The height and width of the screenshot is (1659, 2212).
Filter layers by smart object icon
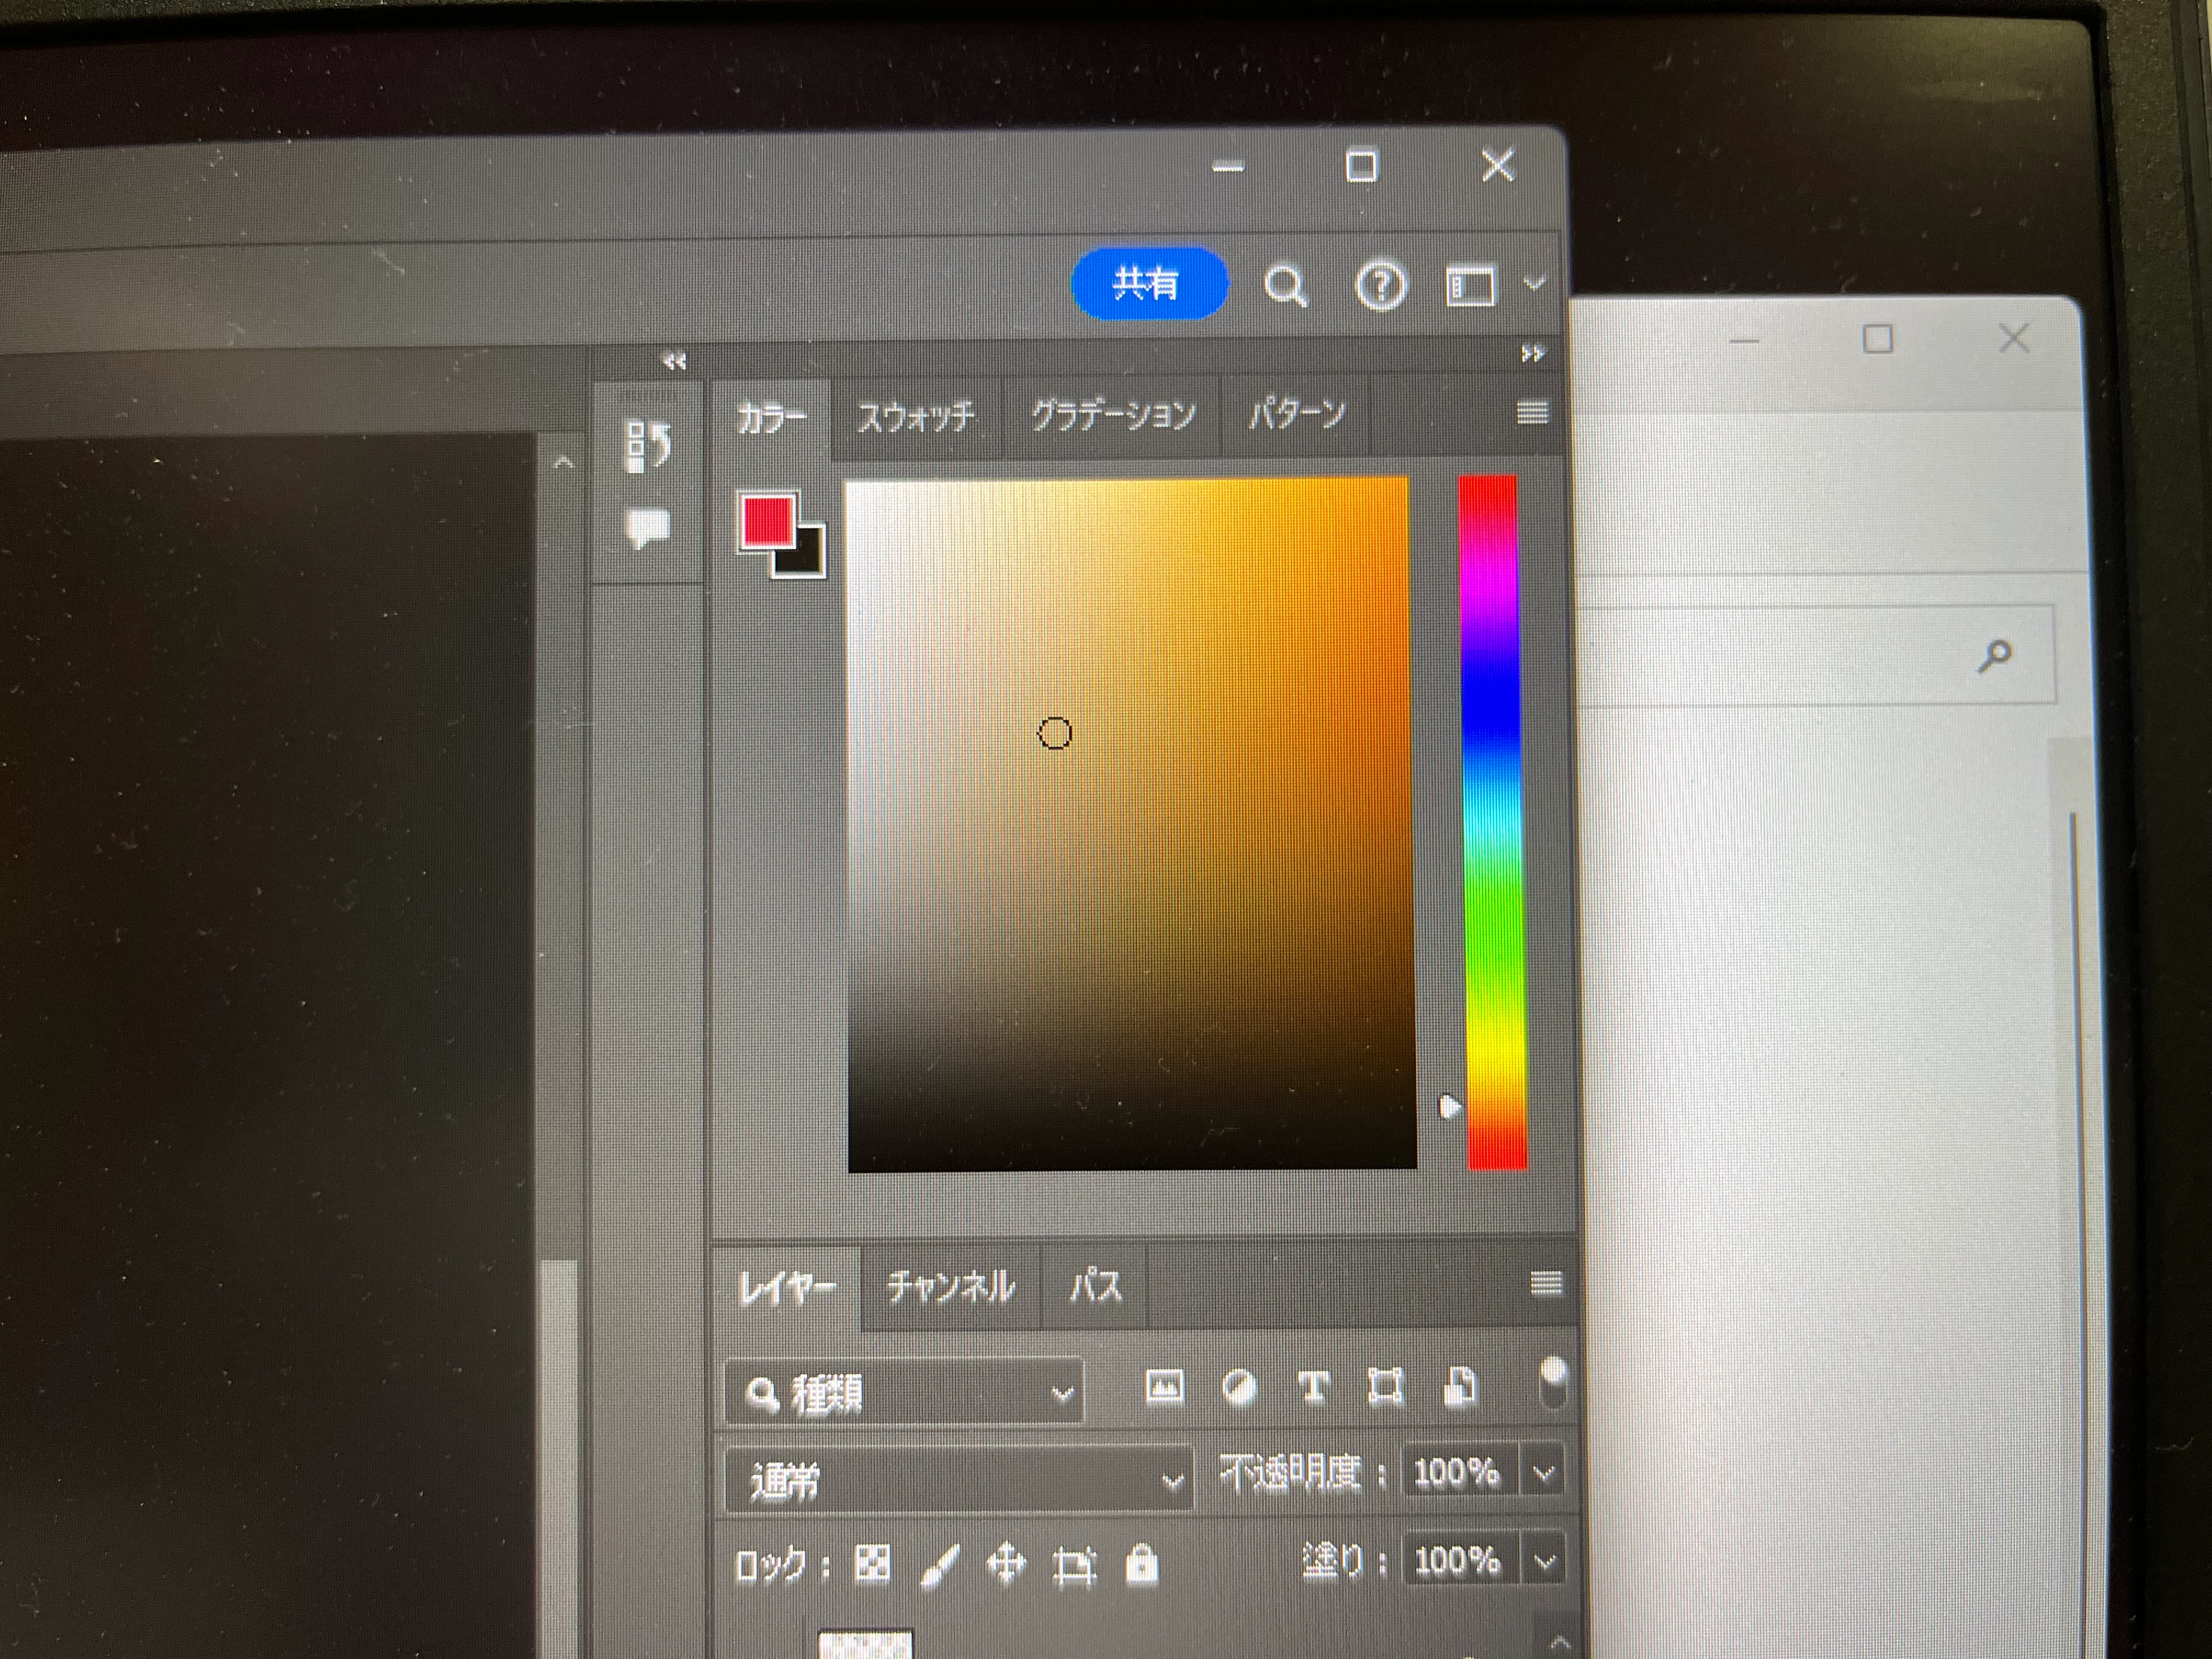click(1459, 1387)
